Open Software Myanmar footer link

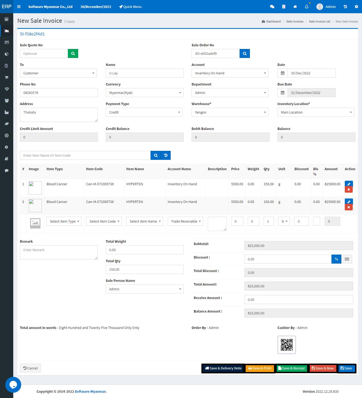[x=91, y=391]
